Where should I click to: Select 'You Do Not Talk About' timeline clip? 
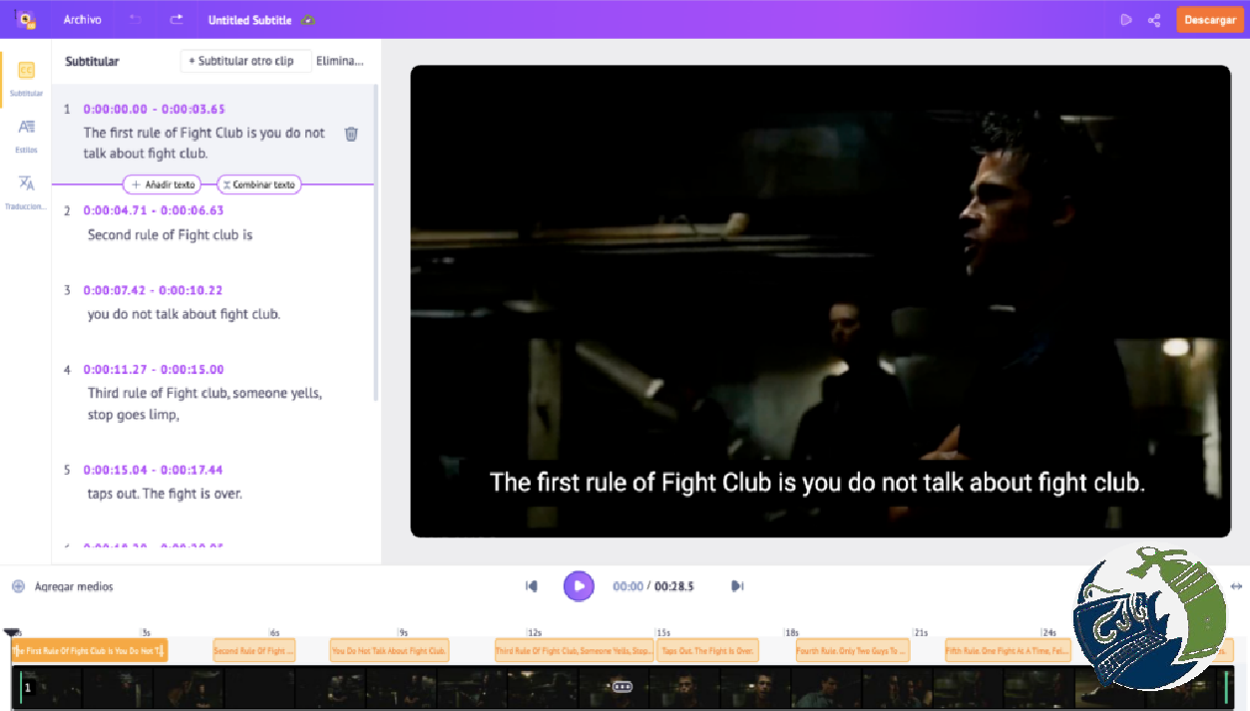coord(389,651)
